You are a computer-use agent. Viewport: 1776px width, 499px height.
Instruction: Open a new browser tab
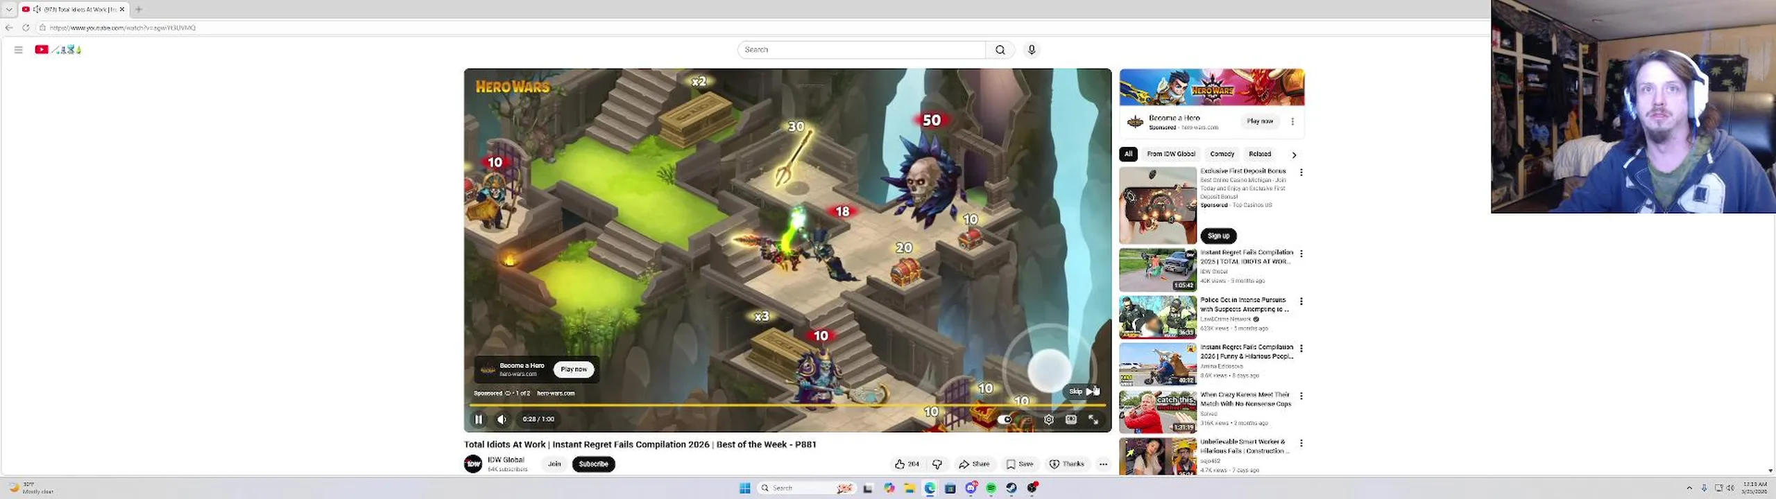coord(139,9)
